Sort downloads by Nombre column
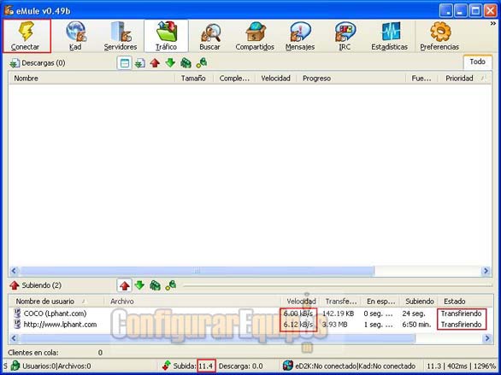 [91, 79]
